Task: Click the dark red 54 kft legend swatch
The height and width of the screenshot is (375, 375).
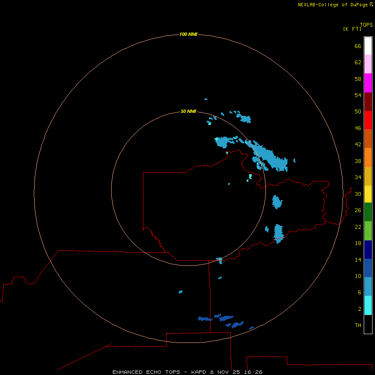Action: 368,101
